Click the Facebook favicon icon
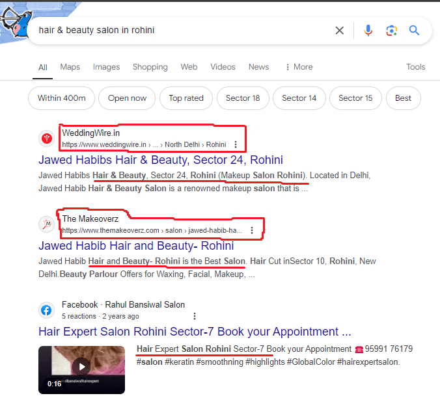This screenshot has height=411, width=440. pos(47,310)
